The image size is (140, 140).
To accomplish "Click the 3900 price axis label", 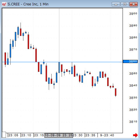I will [x=133, y=14].
